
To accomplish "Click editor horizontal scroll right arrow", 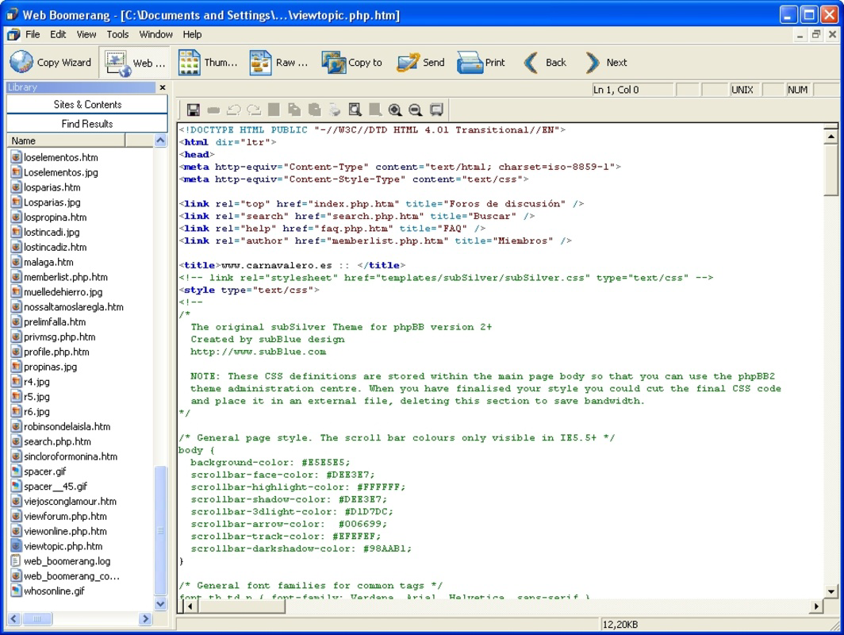I will click(816, 606).
